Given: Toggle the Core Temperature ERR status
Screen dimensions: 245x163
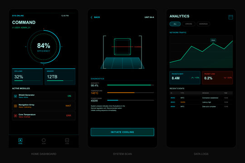Looking at the screenshot, I should click(69, 115).
